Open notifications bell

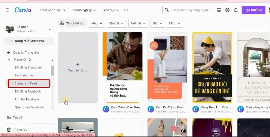tap(236, 10)
